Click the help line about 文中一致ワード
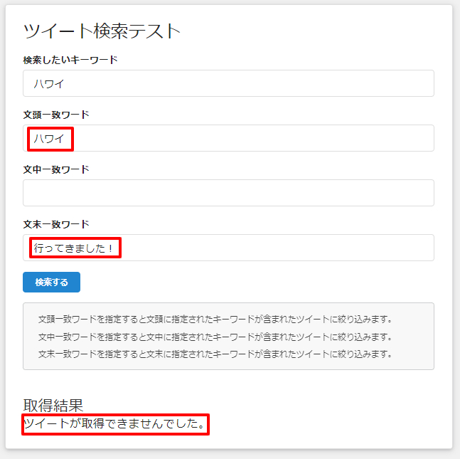This screenshot has width=460, height=459. (215, 336)
